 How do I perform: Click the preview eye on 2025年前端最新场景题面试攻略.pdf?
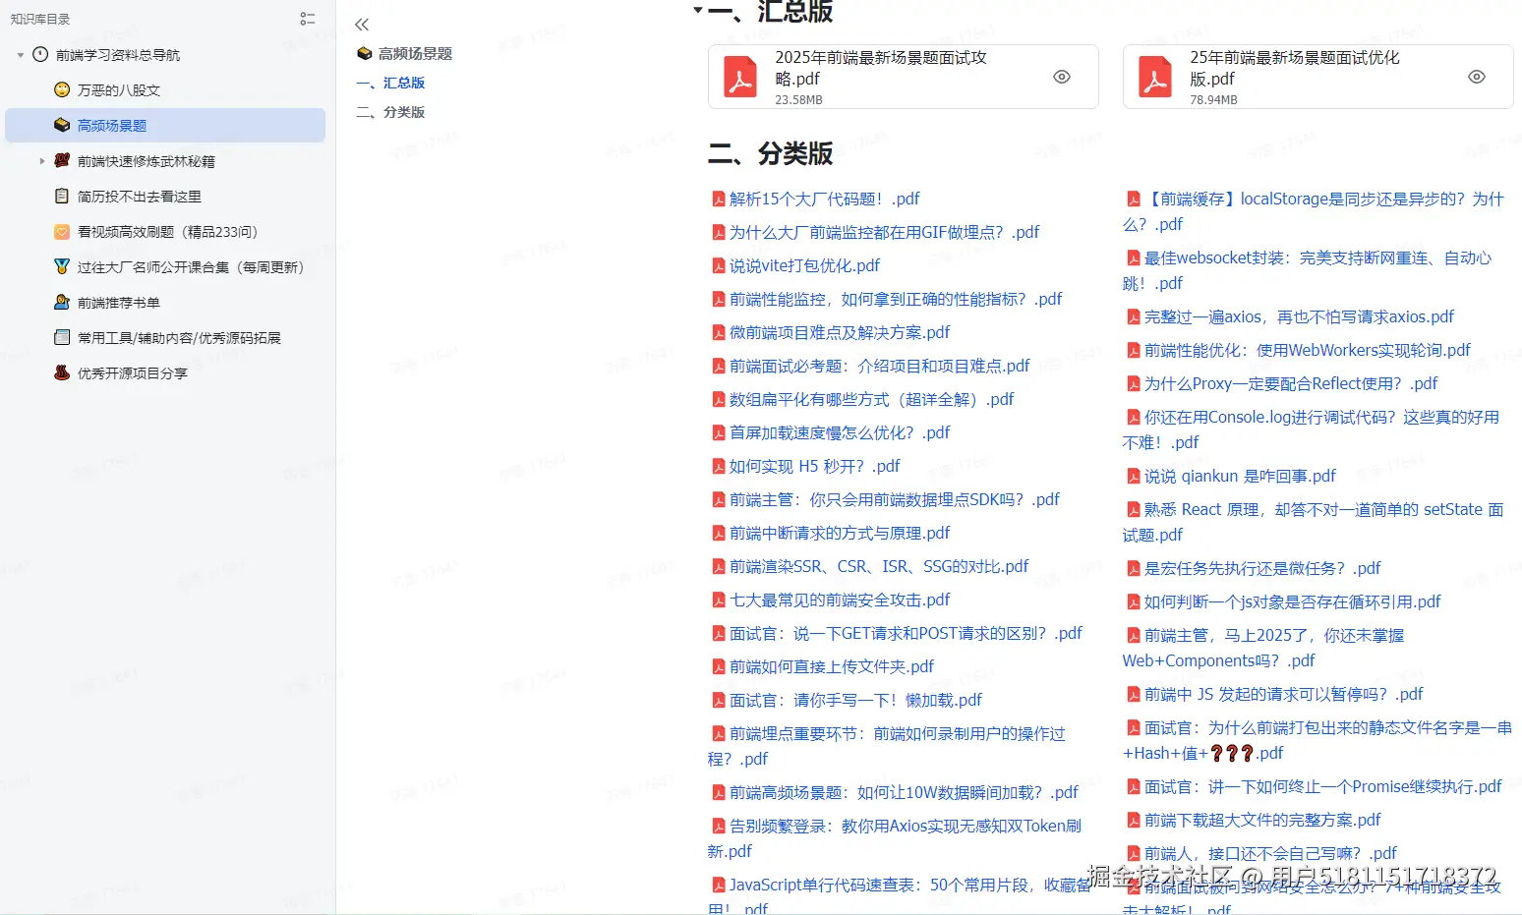pos(1061,76)
